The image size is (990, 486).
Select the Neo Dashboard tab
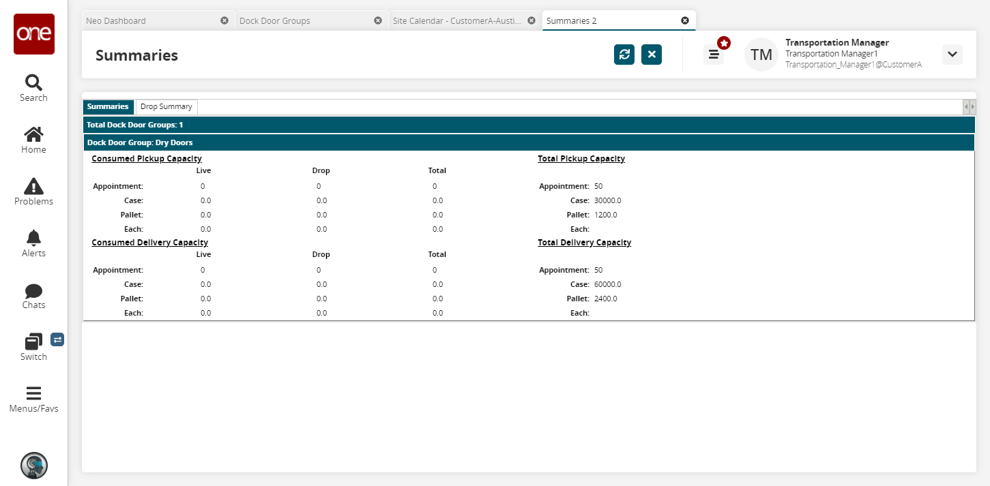[x=150, y=20]
